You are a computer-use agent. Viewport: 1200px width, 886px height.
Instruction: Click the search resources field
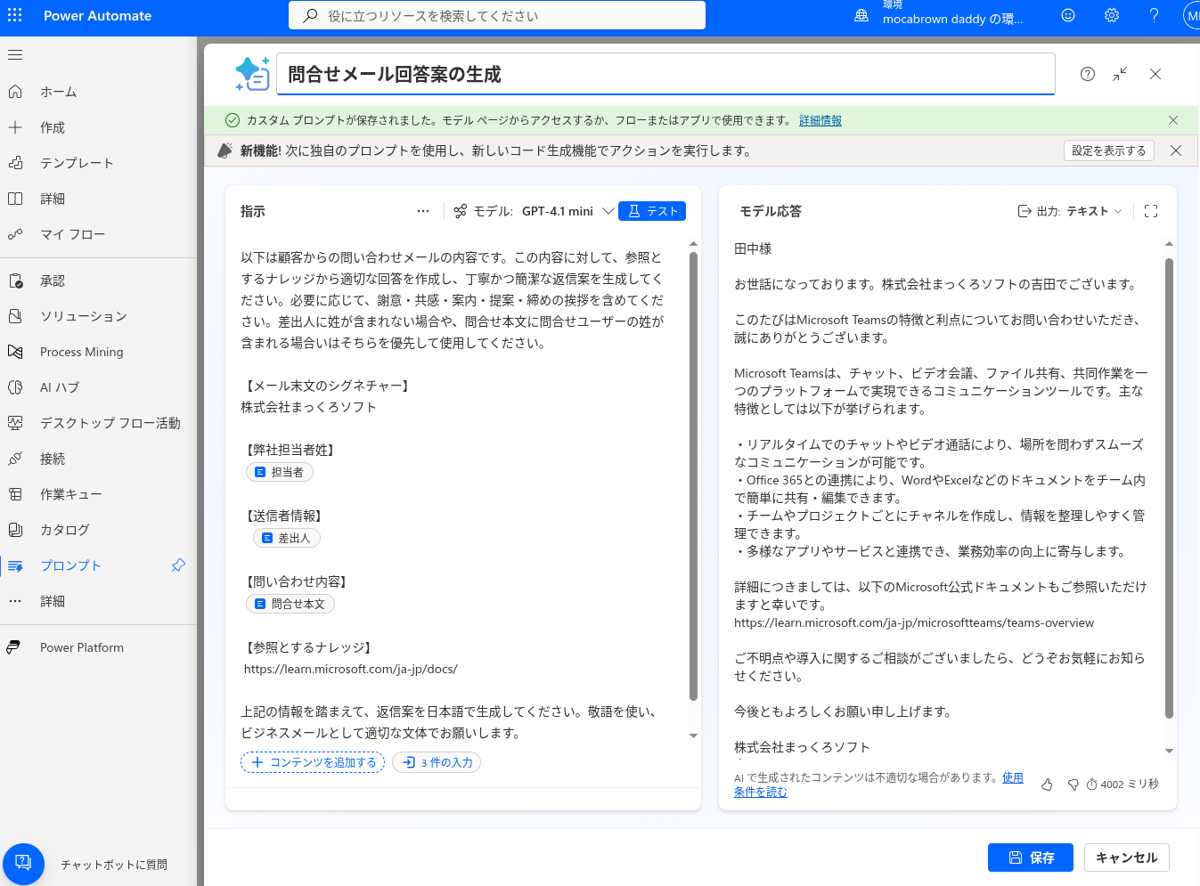[x=497, y=15]
